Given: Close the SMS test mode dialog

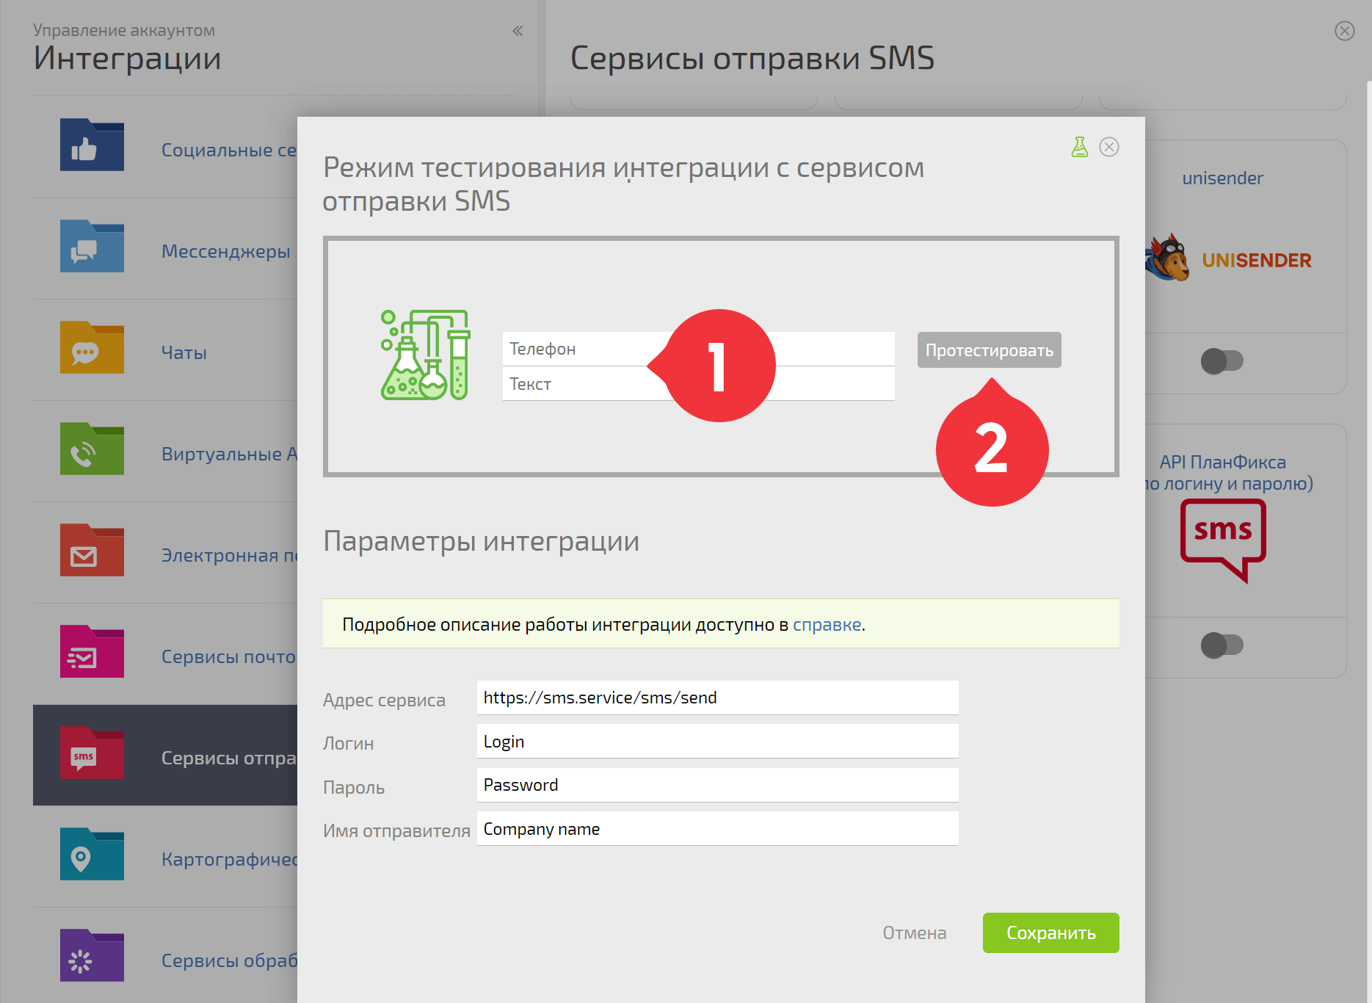Looking at the screenshot, I should (1108, 147).
